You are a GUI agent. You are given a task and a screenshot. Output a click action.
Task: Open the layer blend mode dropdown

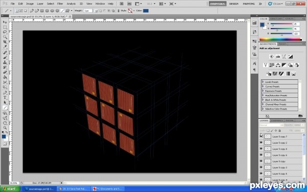(x=271, y=125)
